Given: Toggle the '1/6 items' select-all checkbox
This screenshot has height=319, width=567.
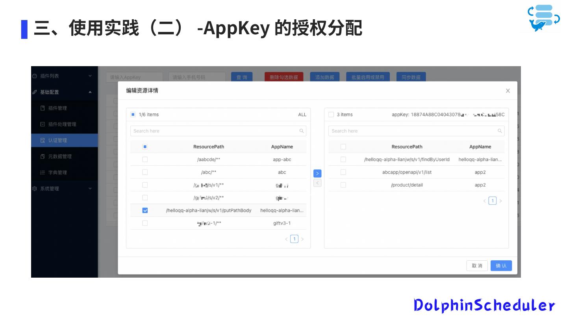Looking at the screenshot, I should coord(133,115).
